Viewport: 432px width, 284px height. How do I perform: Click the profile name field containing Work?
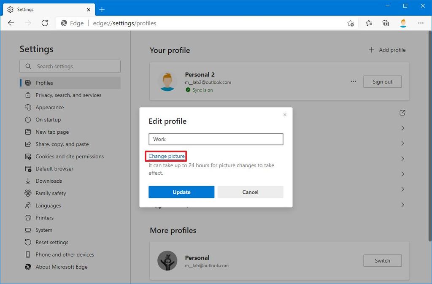pos(216,139)
